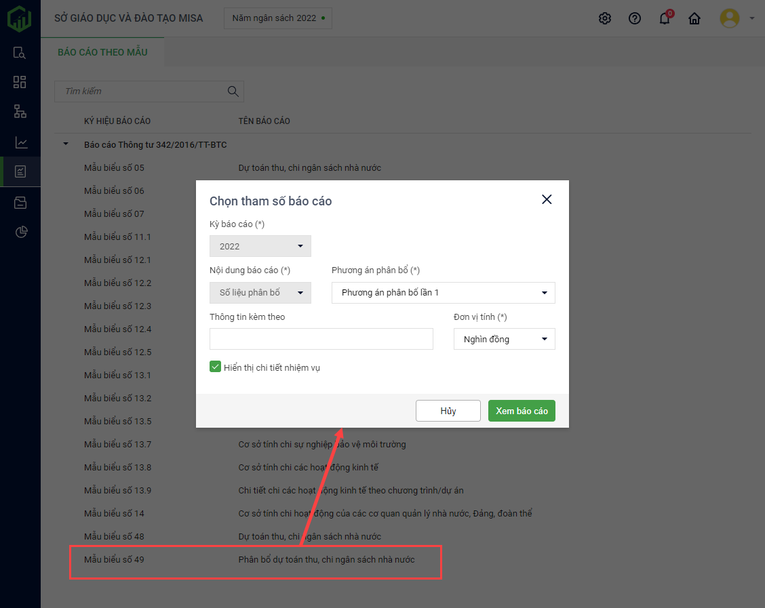
Task: Click the Thông tin kèm theo input field
Action: click(x=321, y=339)
